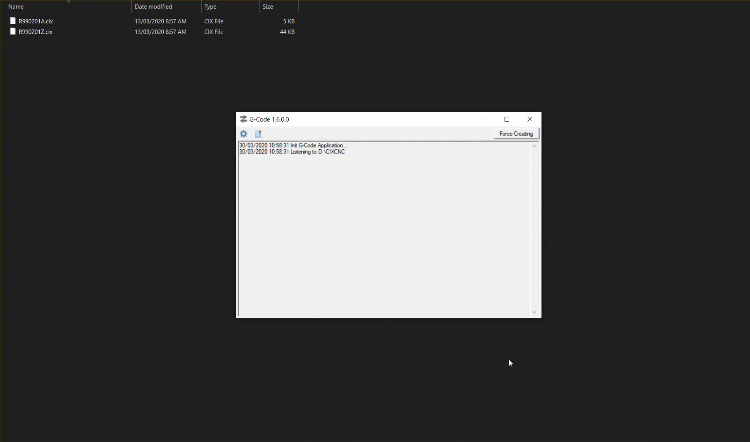Click the date modified of R990201Z.cix
750x442 pixels.
pyautogui.click(x=160, y=32)
